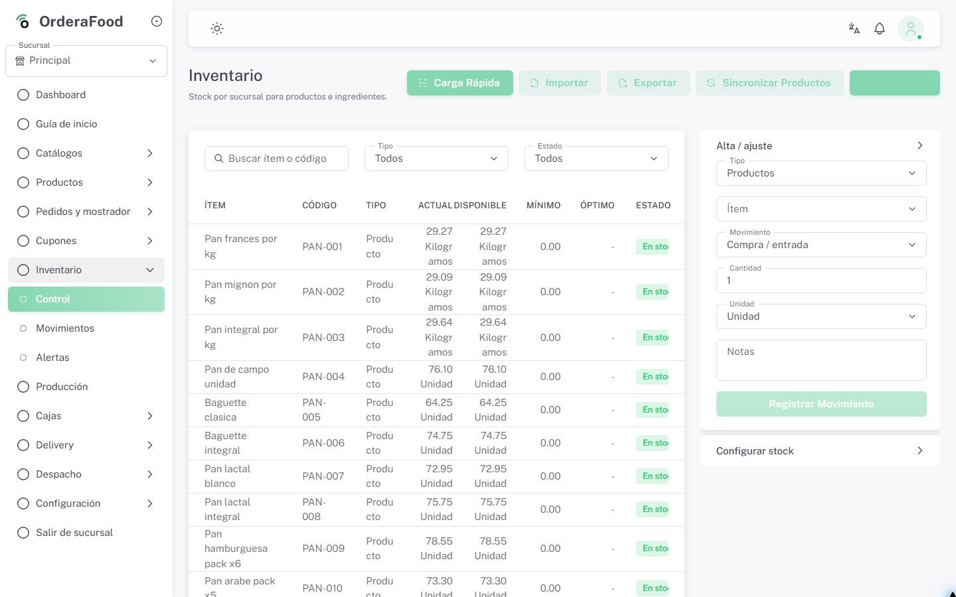Open the user profile avatar
The image size is (956, 597).
pyautogui.click(x=911, y=29)
